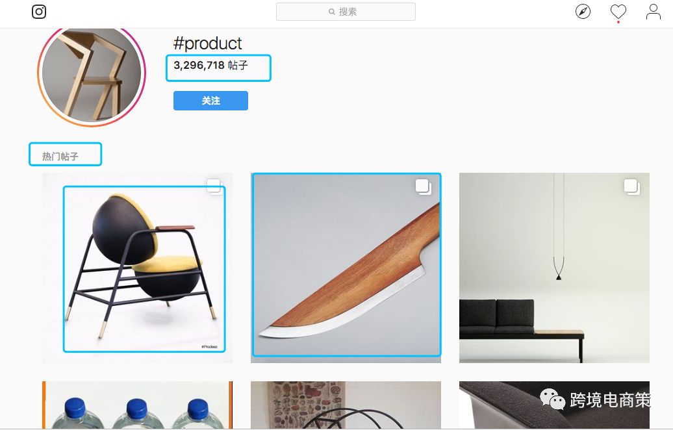Open the Explore compass icon
Image resolution: width=673 pixels, height=430 pixels.
pos(583,12)
